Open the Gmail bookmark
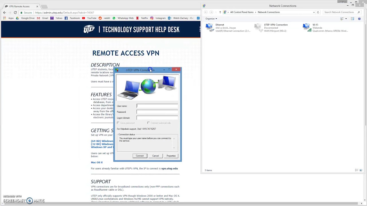The width and height of the screenshot is (367, 206). (42, 18)
